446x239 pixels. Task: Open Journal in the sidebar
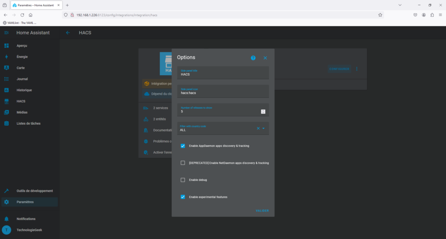tap(22, 79)
